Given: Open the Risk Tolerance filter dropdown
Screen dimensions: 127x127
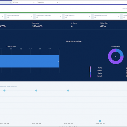Looking at the screenshot, I should 78,16.
